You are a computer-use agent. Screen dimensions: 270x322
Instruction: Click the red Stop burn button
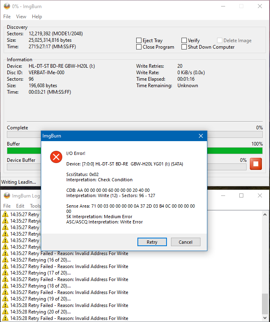tap(256, 164)
